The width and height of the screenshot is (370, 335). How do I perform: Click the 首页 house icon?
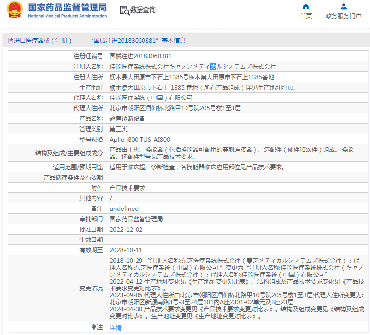(306, 6)
